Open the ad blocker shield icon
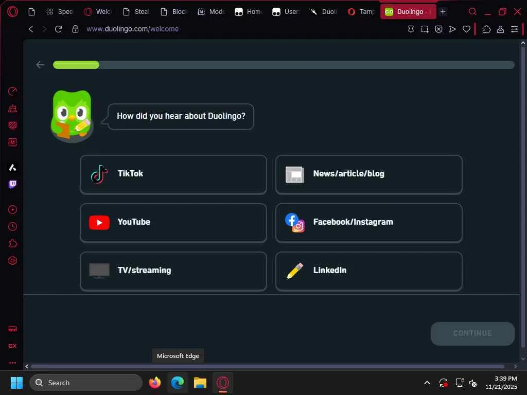 [438, 29]
